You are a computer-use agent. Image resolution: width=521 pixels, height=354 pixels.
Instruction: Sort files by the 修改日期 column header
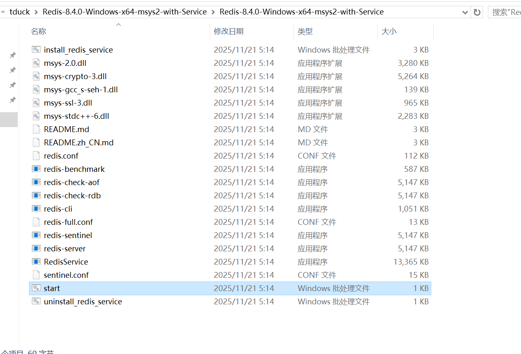[229, 31]
